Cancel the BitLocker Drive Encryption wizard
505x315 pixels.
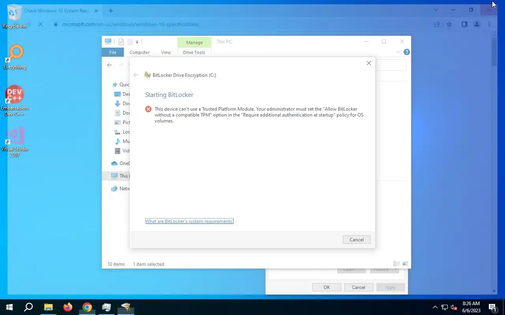(x=357, y=239)
